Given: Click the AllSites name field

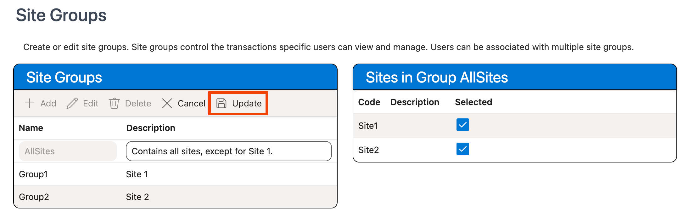Looking at the screenshot, I should 68,151.
